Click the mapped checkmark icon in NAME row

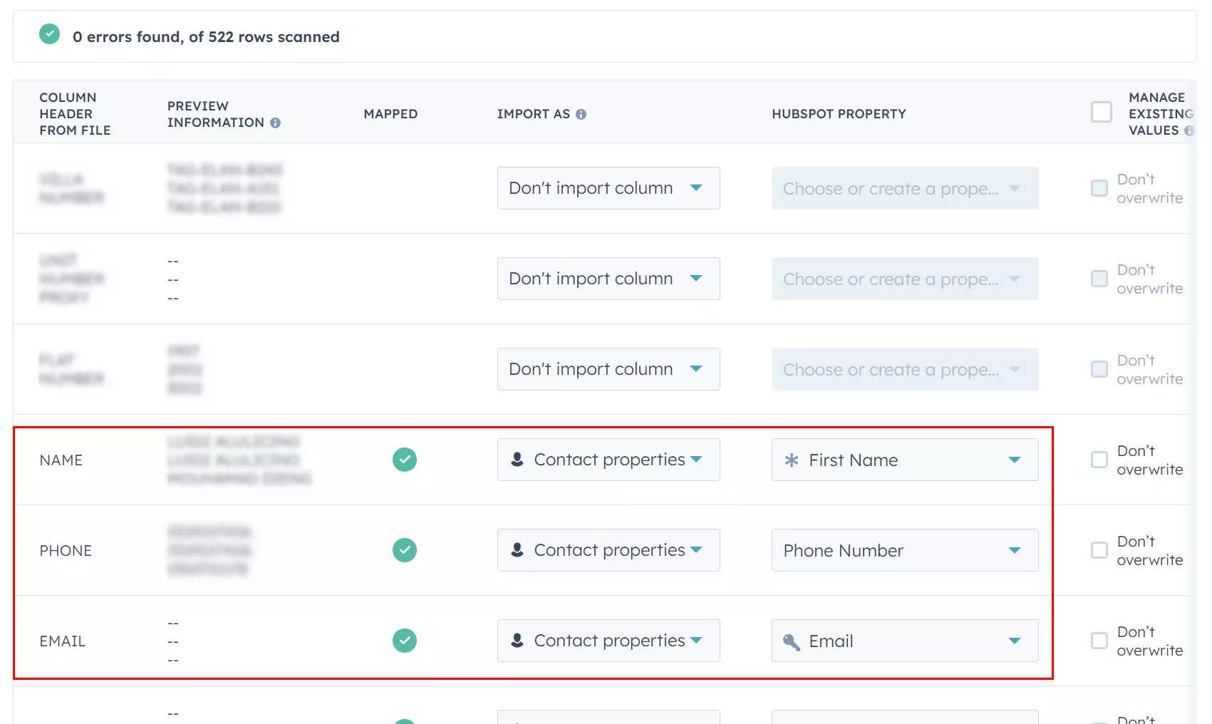[405, 460]
